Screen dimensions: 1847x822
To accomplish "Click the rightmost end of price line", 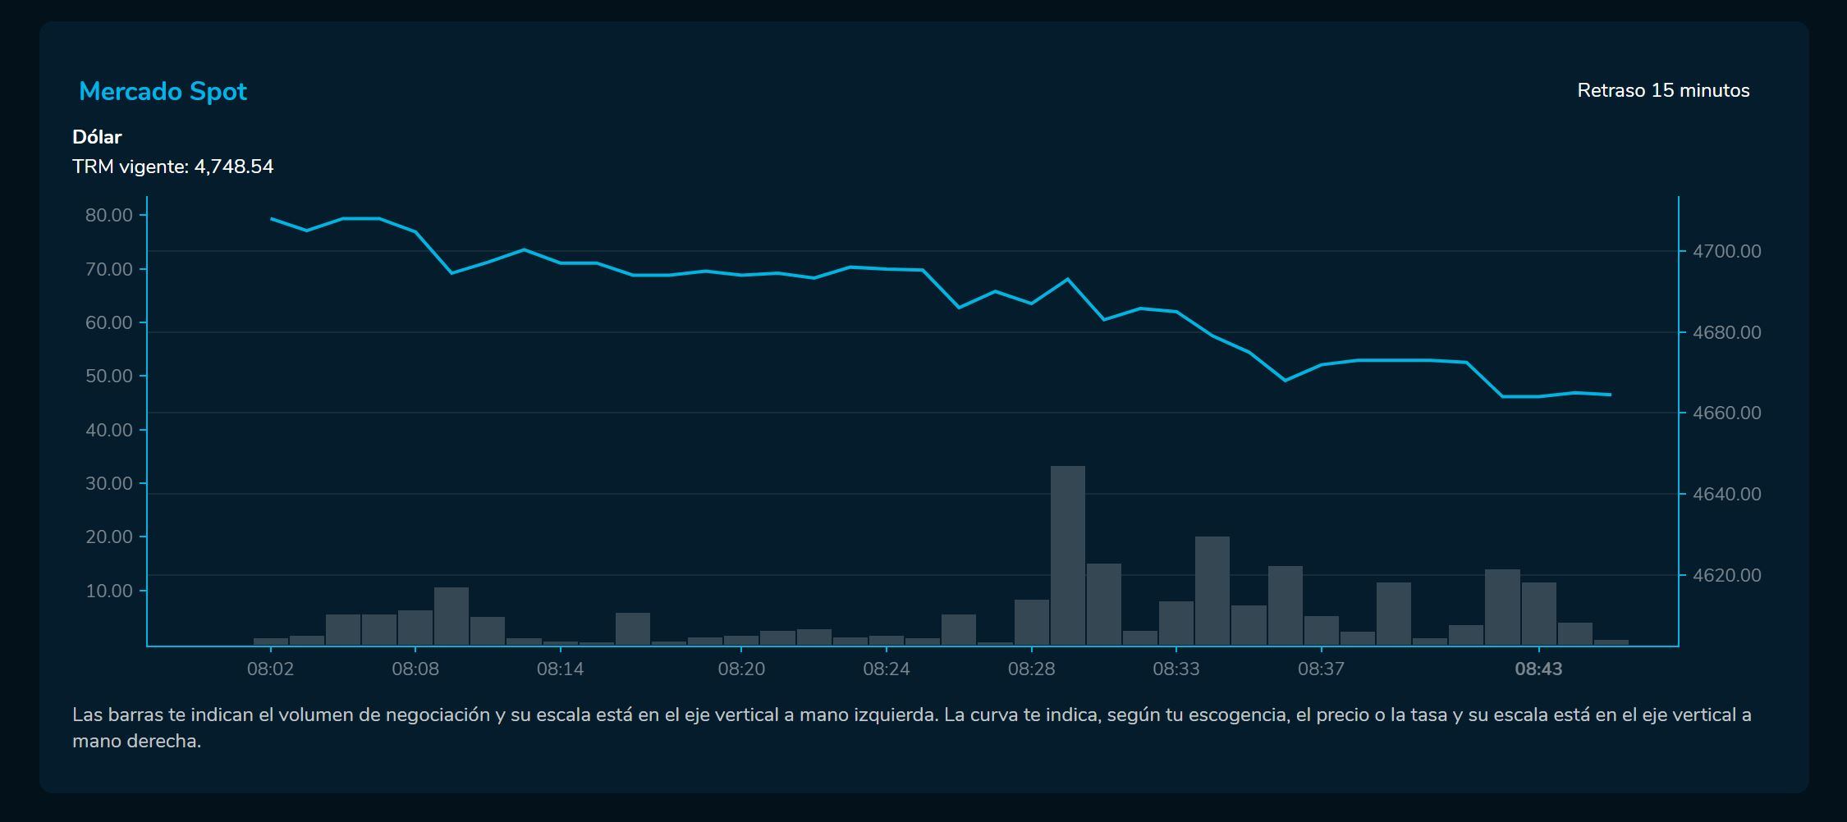I will coord(1610,395).
